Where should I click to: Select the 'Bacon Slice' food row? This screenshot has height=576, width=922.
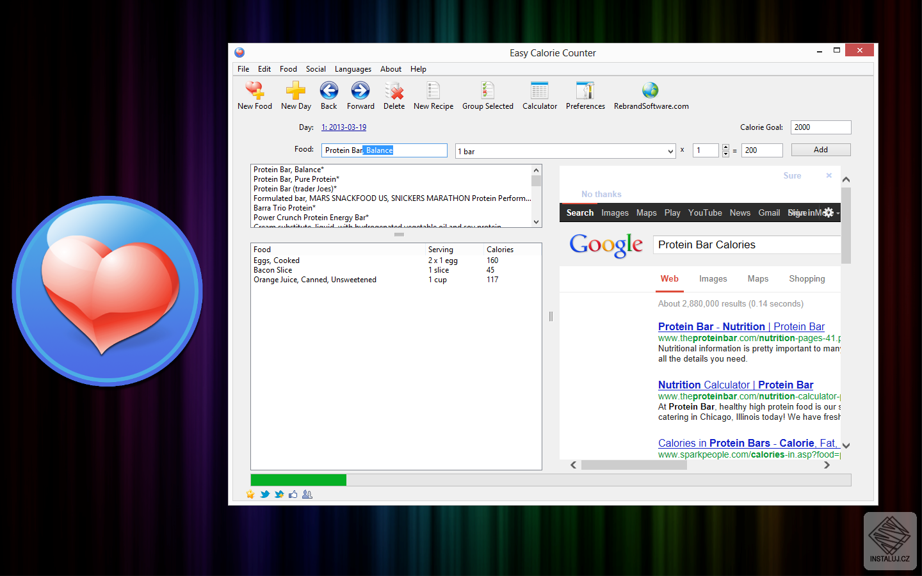396,270
